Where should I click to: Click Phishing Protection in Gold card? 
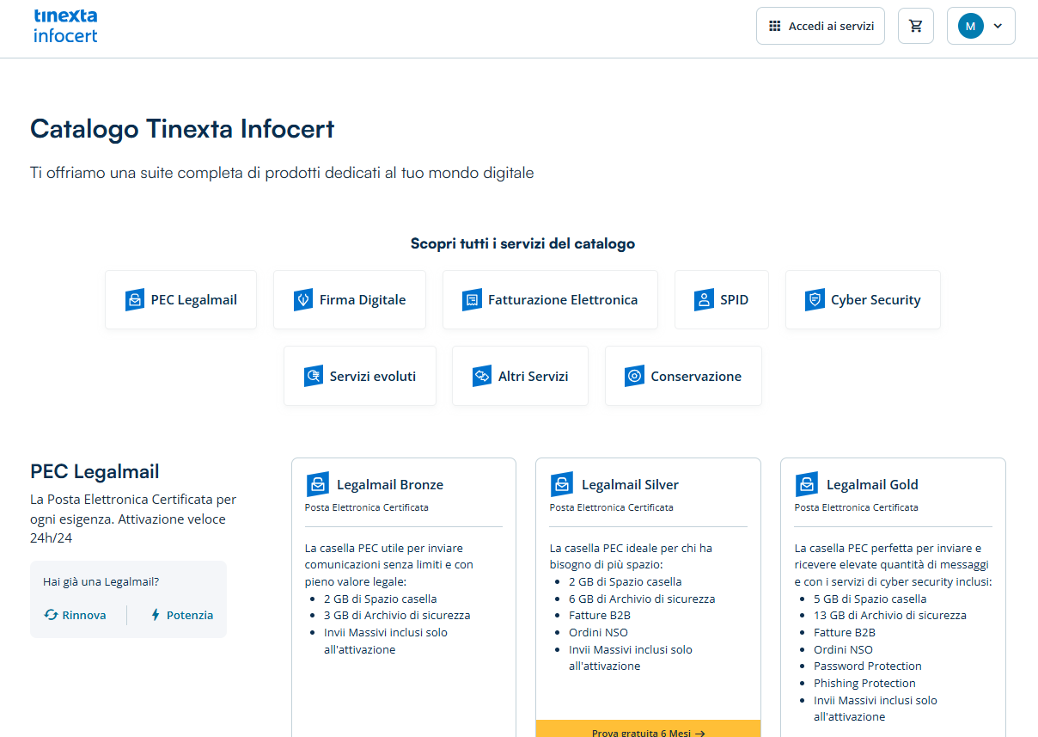tap(864, 683)
